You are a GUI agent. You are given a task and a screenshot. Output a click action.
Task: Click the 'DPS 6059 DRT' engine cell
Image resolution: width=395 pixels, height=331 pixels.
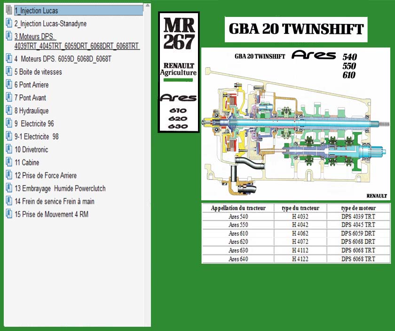[358, 234]
